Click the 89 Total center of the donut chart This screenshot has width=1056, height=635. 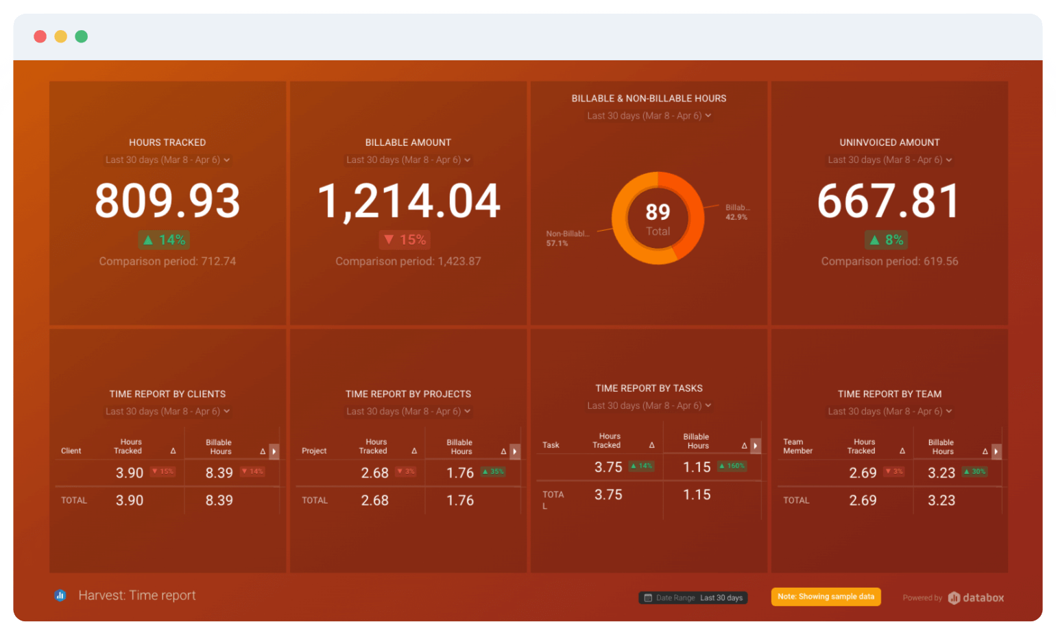click(657, 218)
